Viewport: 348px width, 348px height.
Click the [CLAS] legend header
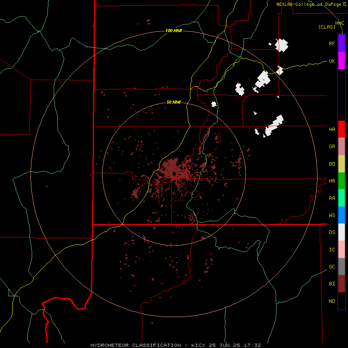[x=327, y=27]
